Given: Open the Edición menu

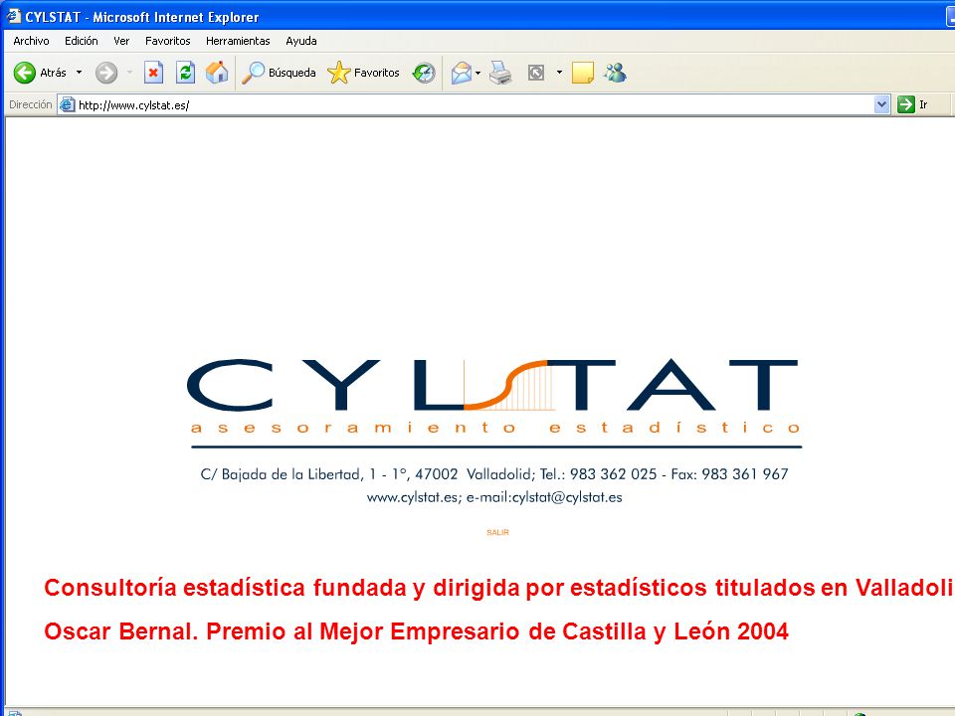Looking at the screenshot, I should click(x=81, y=41).
